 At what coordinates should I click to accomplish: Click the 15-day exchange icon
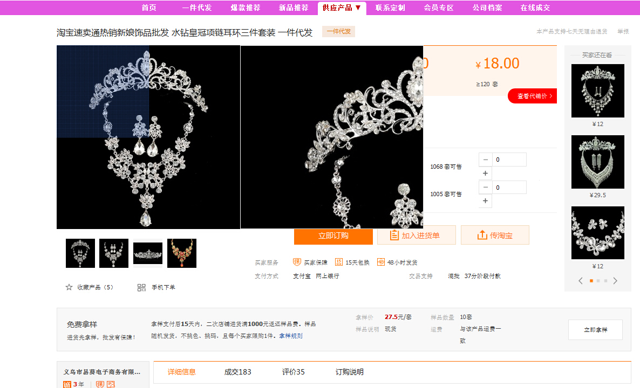tap(339, 262)
